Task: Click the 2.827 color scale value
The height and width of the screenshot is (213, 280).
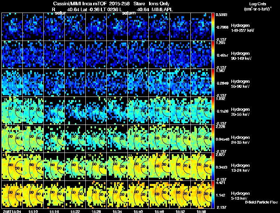Action: (x=220, y=155)
